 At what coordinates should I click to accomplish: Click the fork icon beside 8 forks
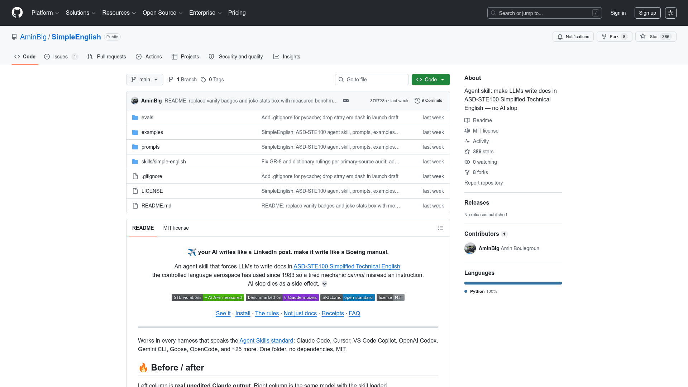(467, 172)
